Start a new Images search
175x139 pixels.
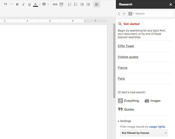[152, 101]
